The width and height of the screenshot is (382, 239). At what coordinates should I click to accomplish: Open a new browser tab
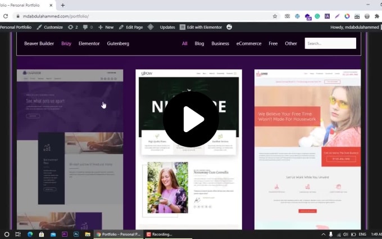click(x=63, y=5)
